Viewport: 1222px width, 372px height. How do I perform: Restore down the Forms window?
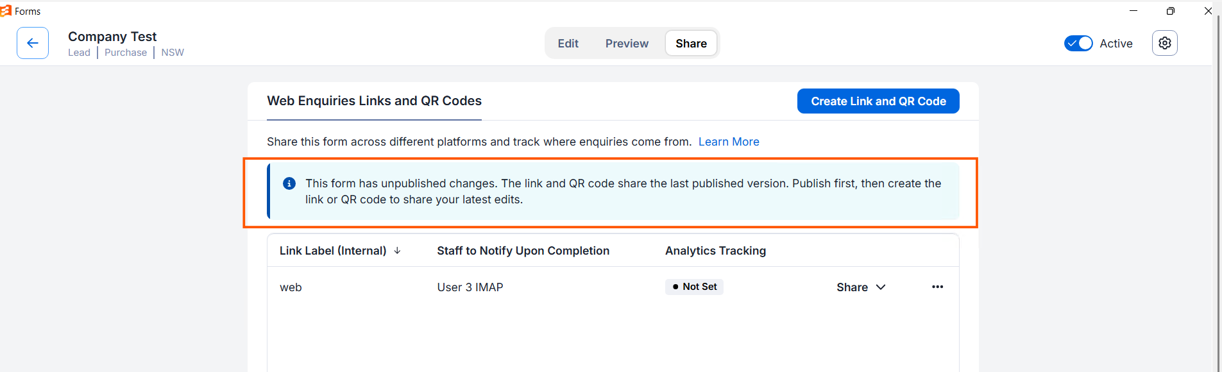1171,11
